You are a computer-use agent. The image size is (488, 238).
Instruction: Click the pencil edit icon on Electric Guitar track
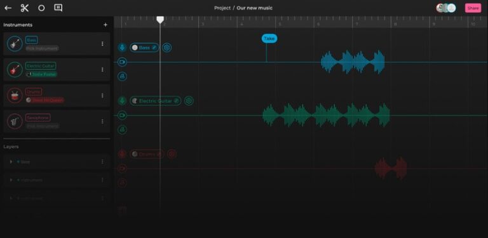pos(176,101)
